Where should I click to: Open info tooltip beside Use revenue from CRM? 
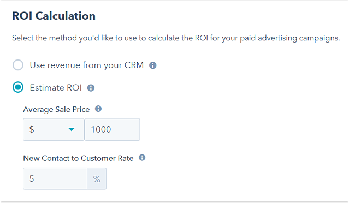153,65
